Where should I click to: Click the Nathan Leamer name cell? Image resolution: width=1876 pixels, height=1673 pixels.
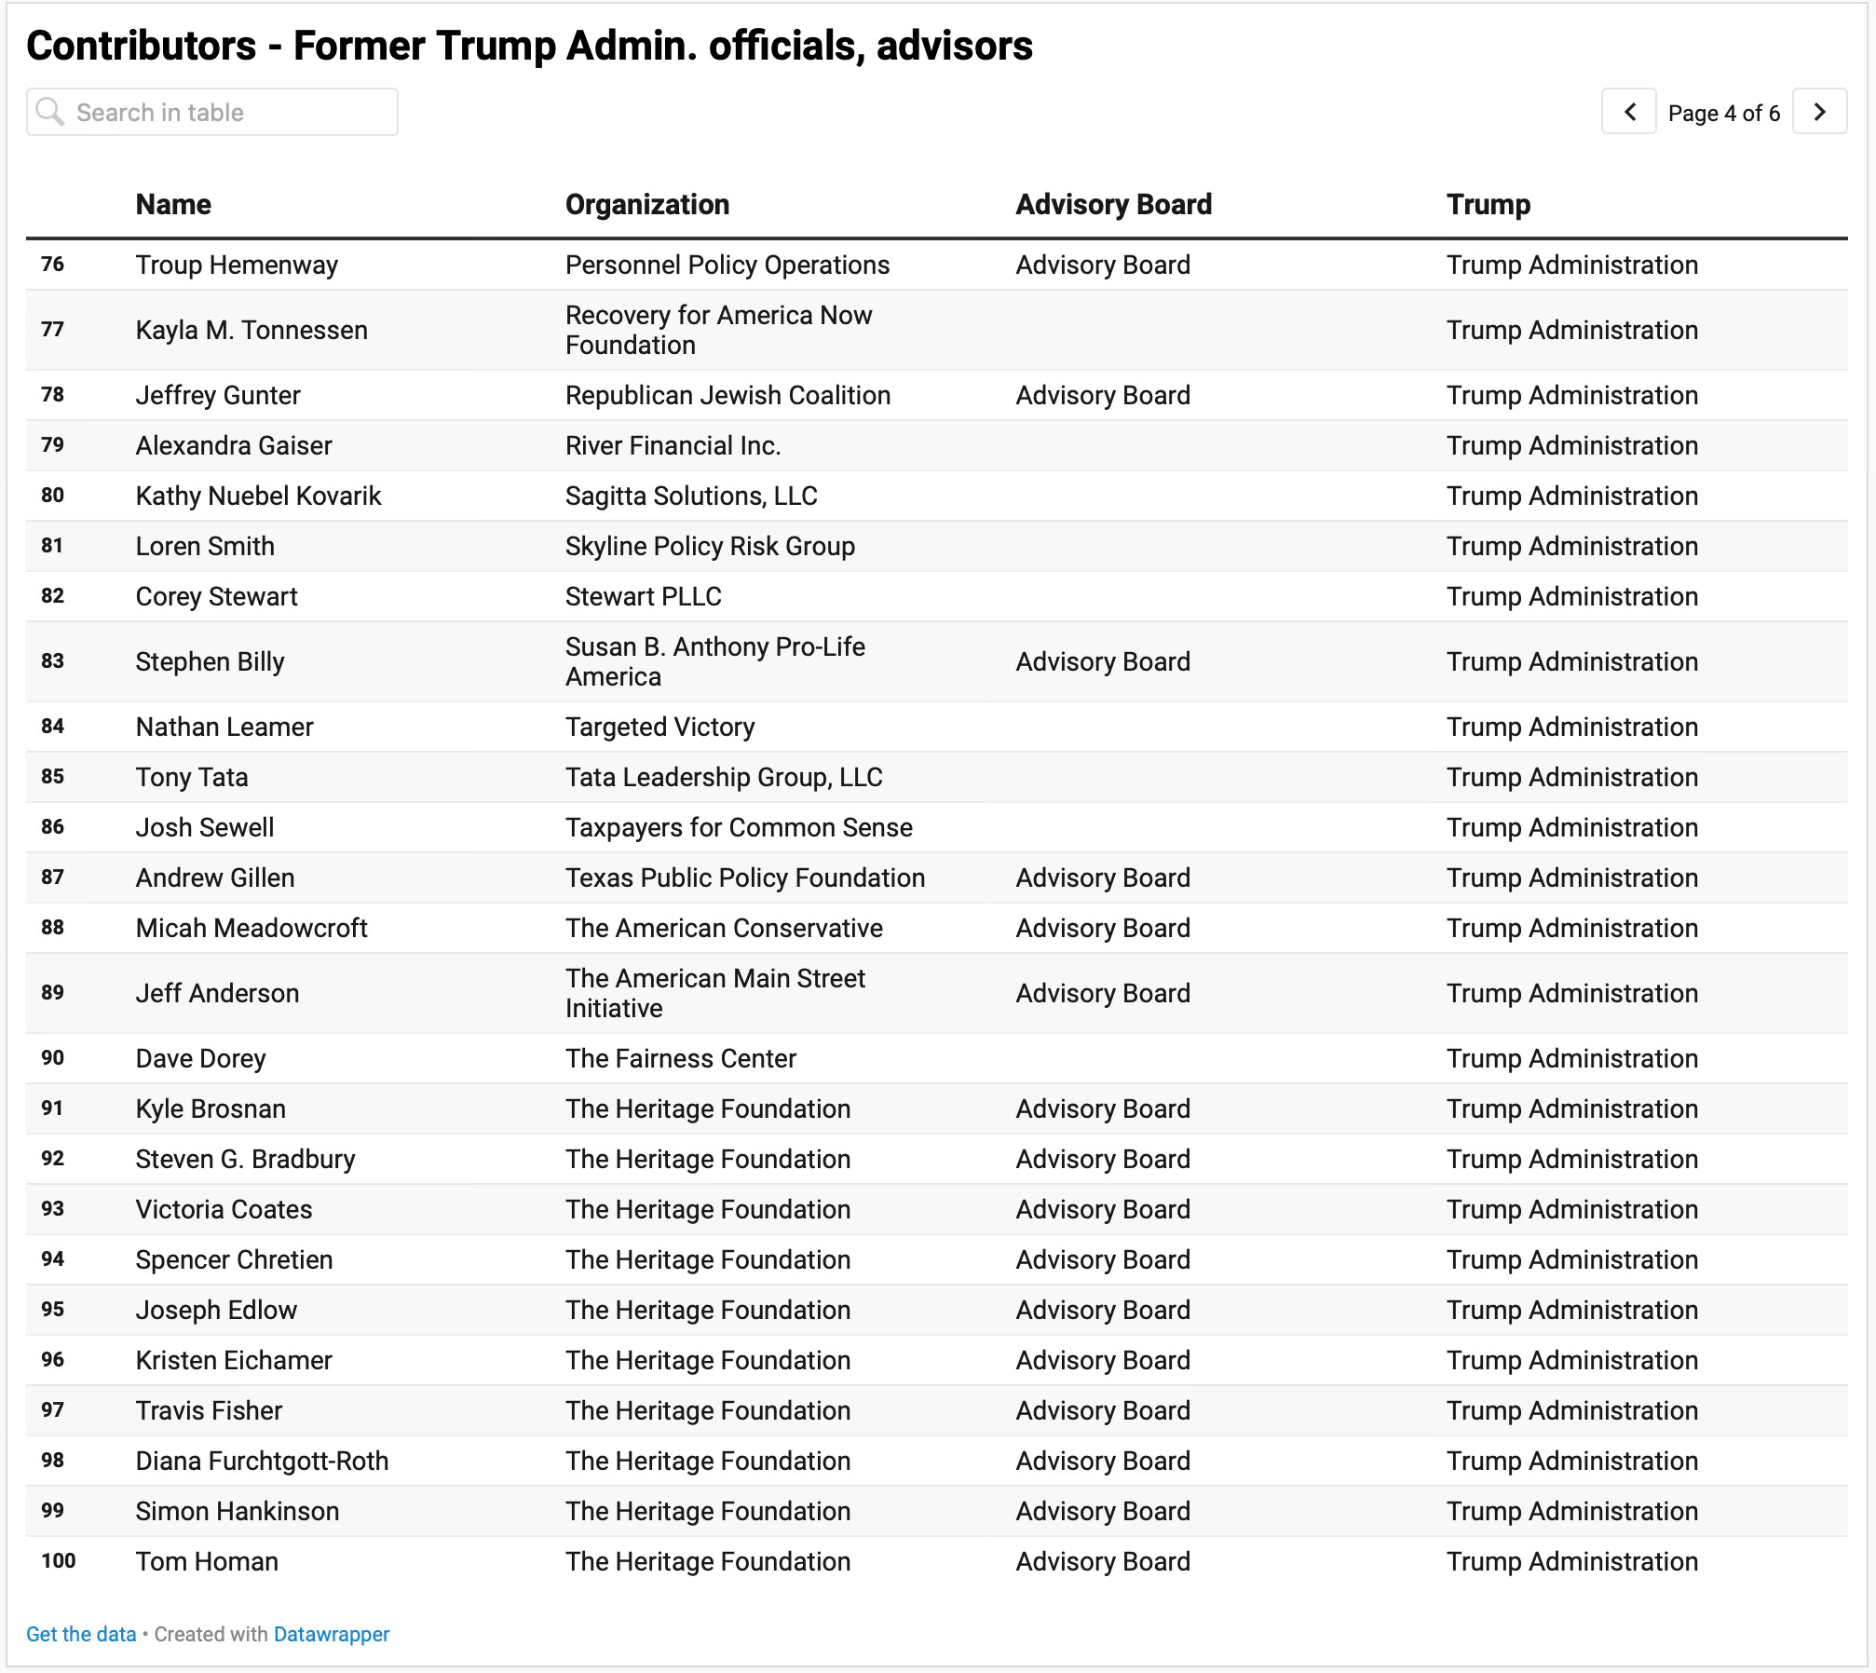coord(224,727)
